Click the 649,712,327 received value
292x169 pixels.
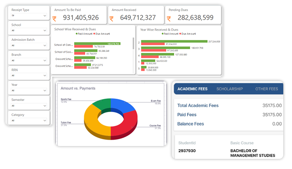click(x=138, y=17)
